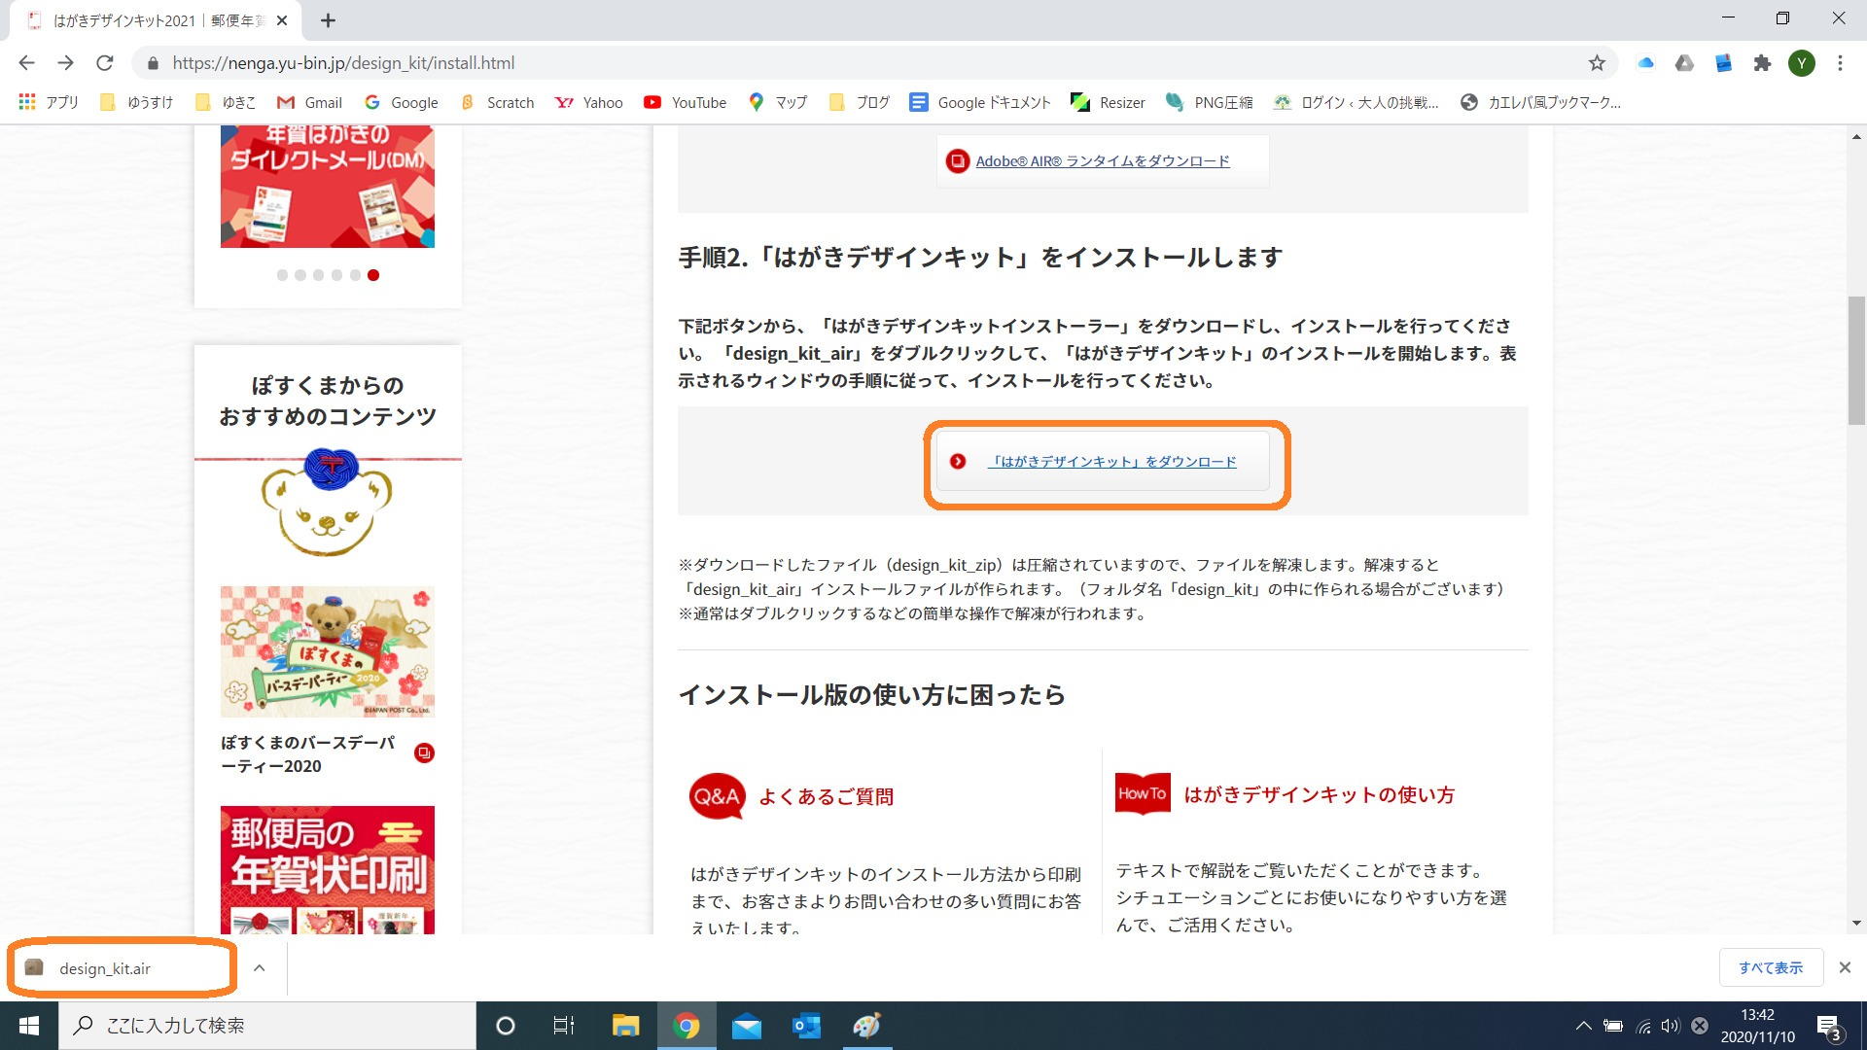Open the 郵便局の年賀状印刷 banner
Screen dimensions: 1867x1050
coord(328,870)
